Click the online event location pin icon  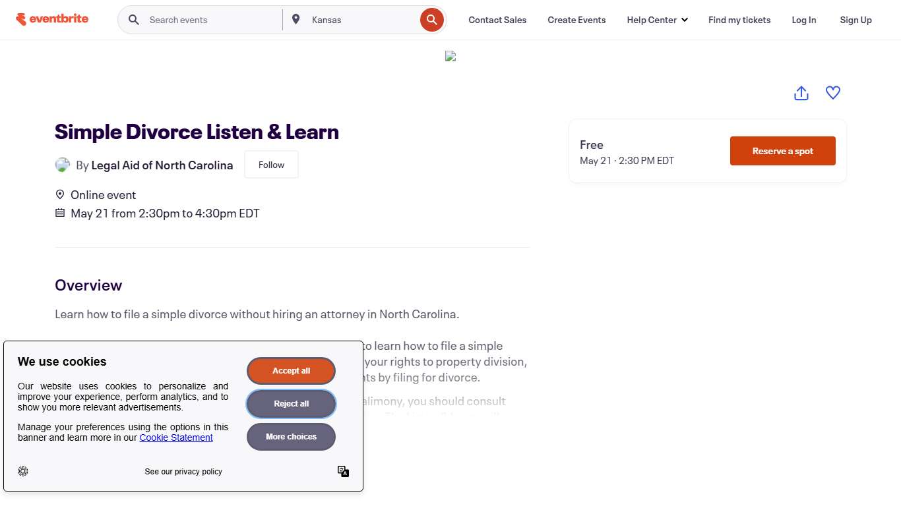59,194
